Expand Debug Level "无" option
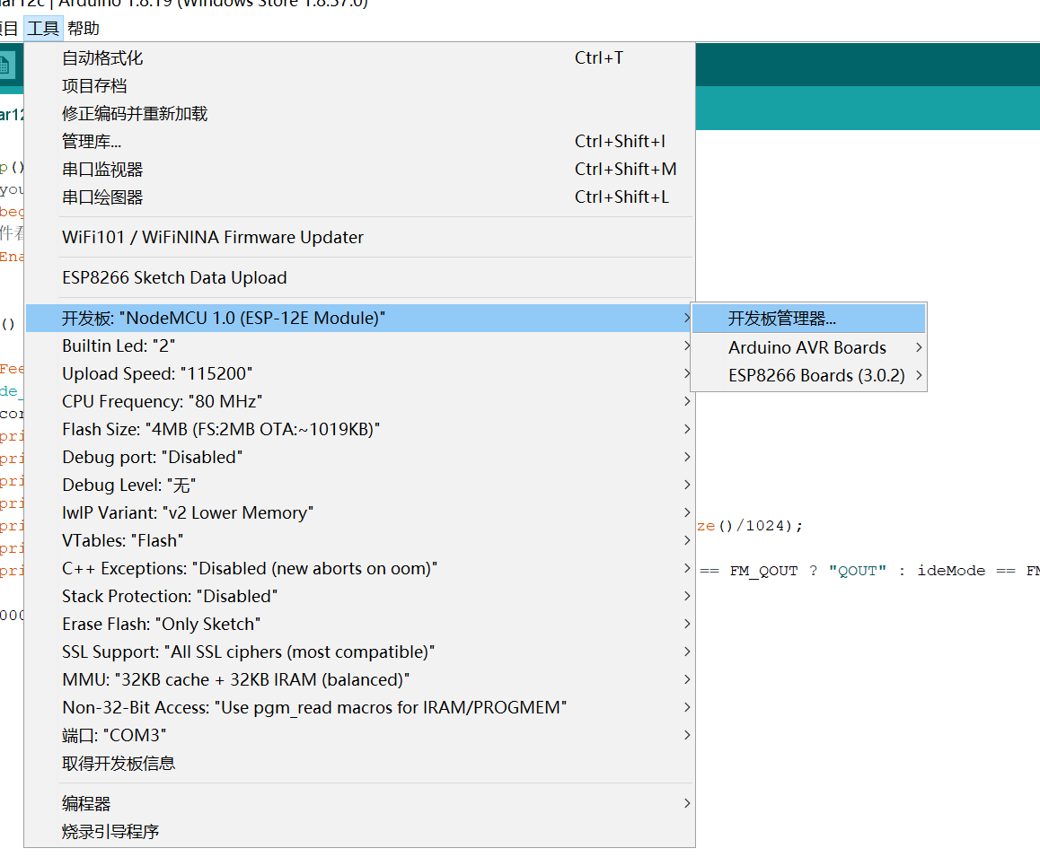The height and width of the screenshot is (866, 1040). point(359,485)
